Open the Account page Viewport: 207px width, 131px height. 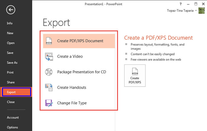pos(13,117)
